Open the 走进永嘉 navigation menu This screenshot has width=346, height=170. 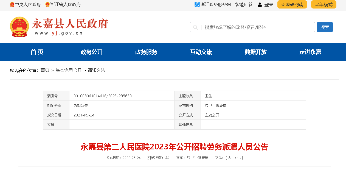[x=310, y=52]
